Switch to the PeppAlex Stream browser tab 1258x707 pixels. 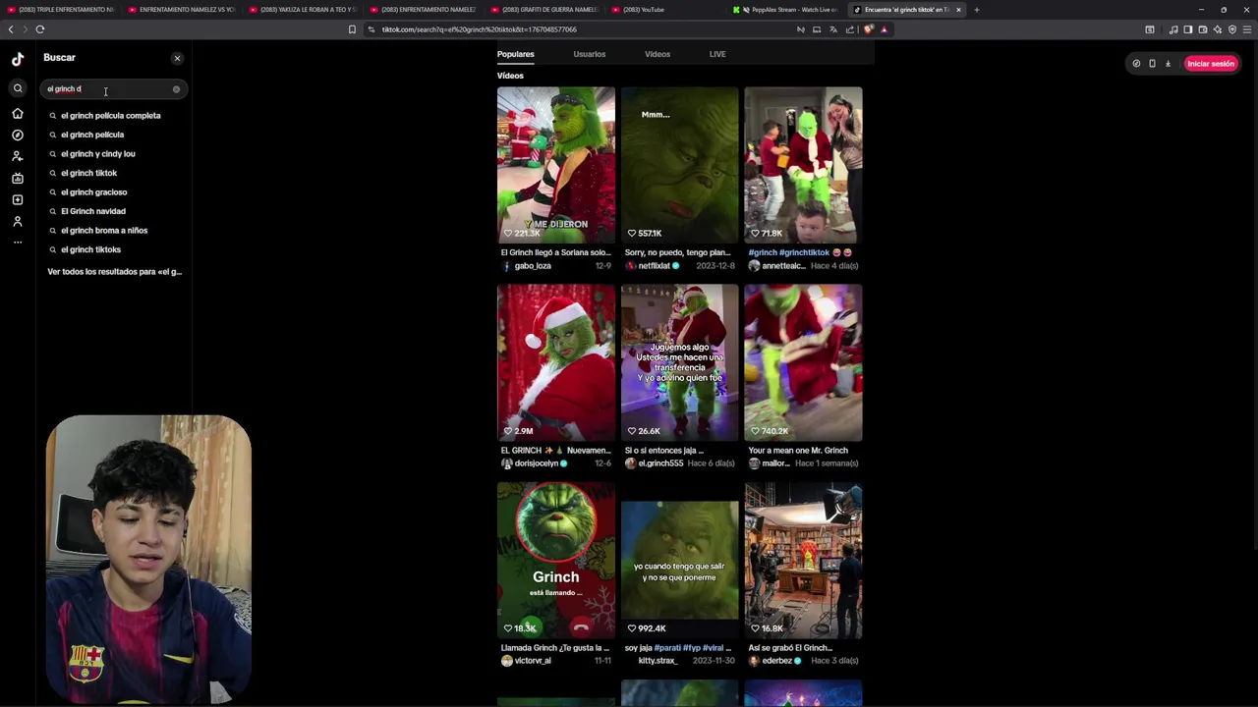click(x=784, y=10)
